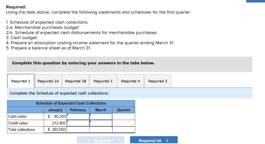Screen dimensions: 265x144
Task: Click the disabled previous Required 1 button
Action: tap(100, 140)
